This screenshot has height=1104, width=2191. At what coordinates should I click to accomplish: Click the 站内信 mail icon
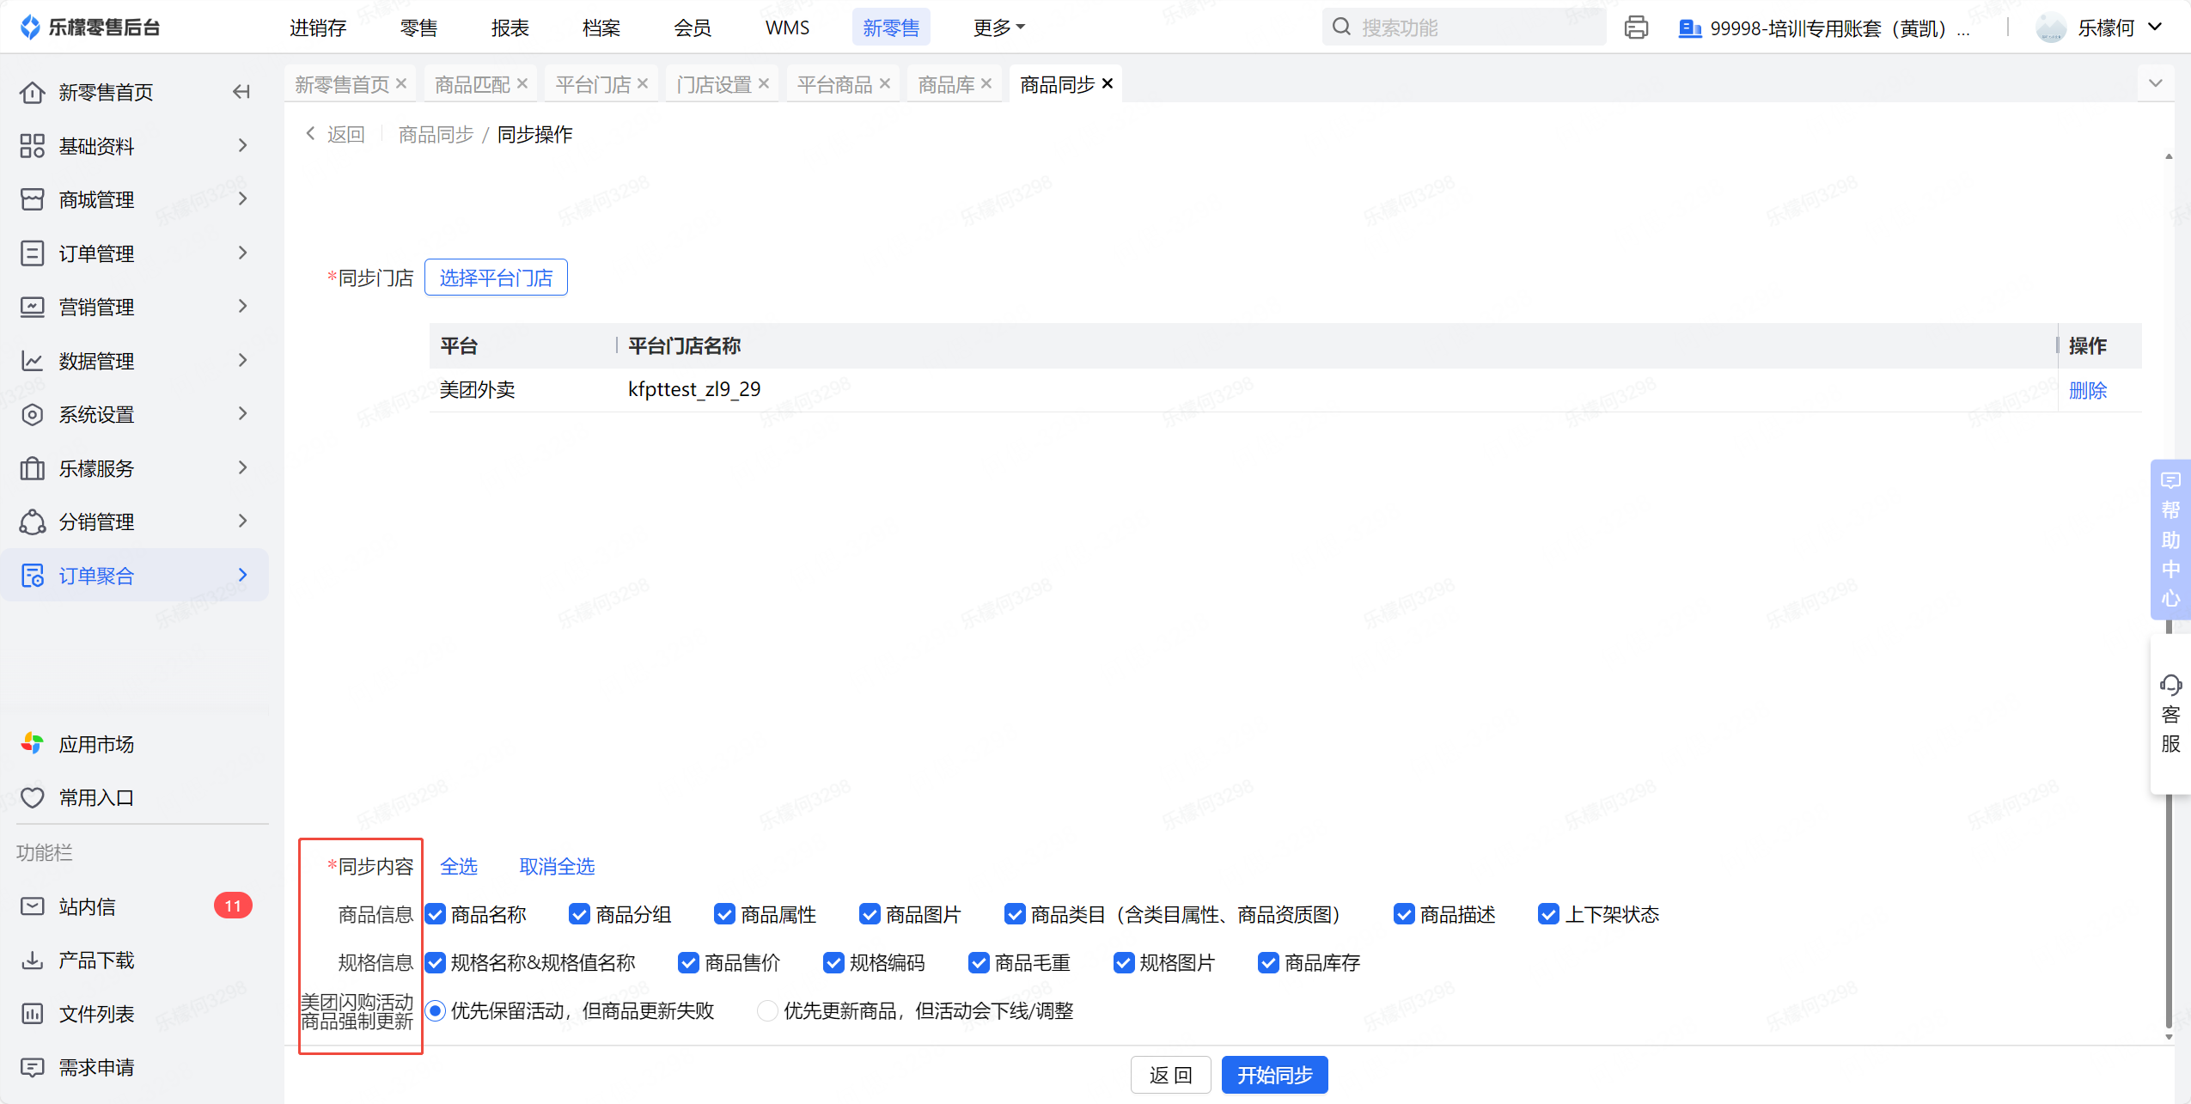(33, 906)
